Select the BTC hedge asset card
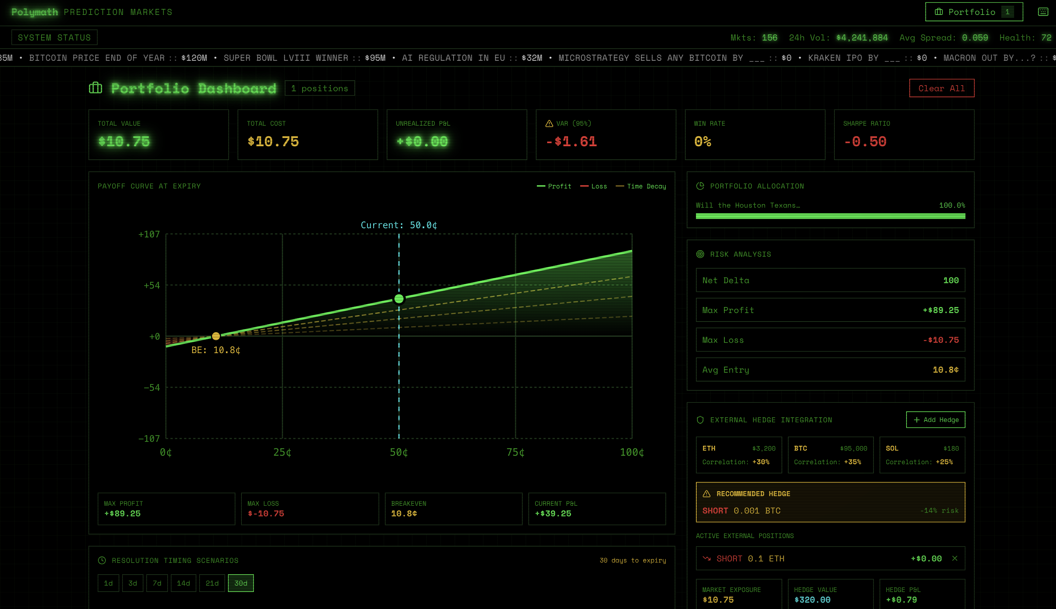The image size is (1056, 609). [x=830, y=455]
